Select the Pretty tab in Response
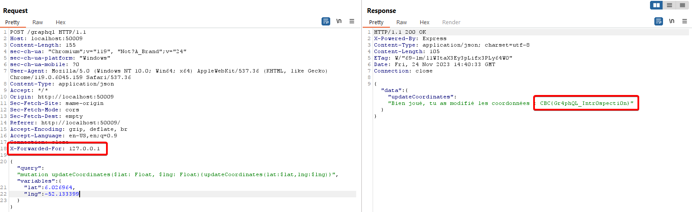 point(376,22)
